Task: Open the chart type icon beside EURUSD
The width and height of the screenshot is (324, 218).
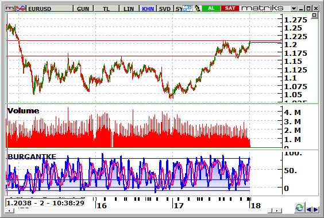Action: [21, 9]
